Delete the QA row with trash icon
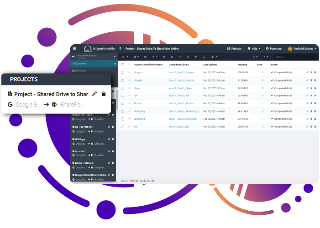This screenshot has height=228, width=320. tap(311, 96)
